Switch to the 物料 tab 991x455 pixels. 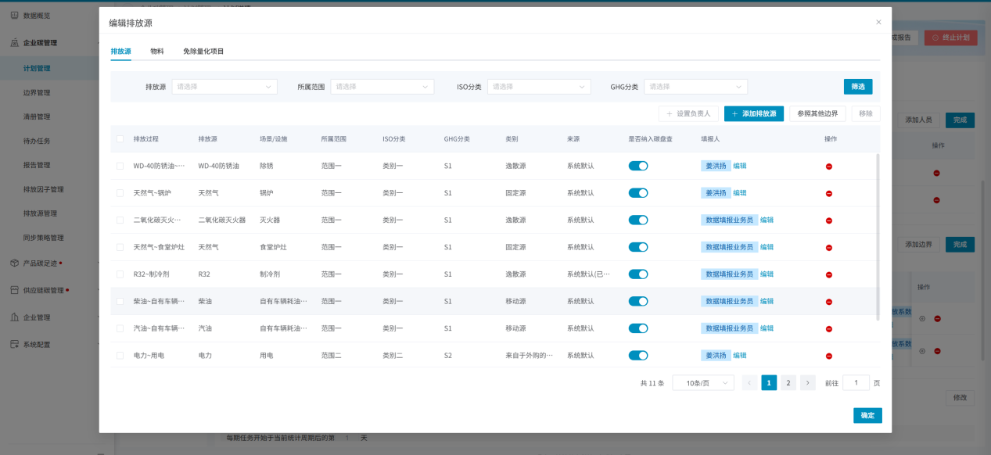point(157,52)
